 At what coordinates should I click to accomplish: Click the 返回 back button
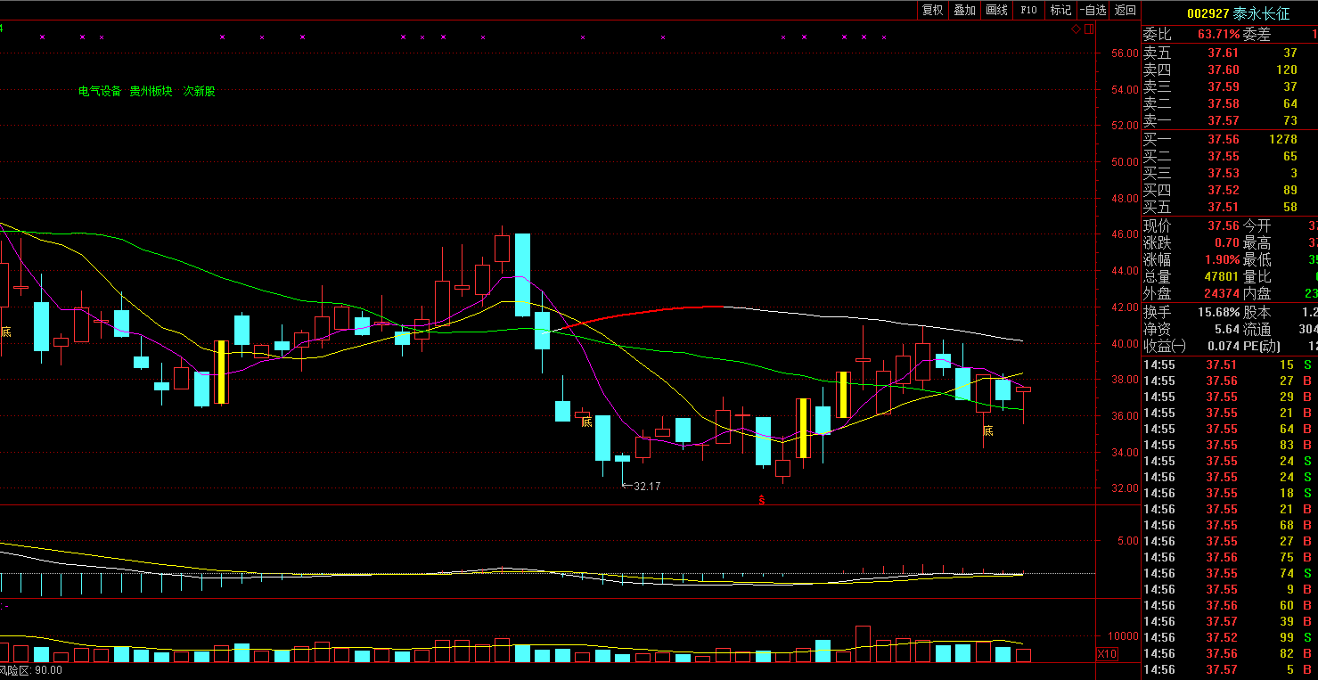click(x=1126, y=10)
